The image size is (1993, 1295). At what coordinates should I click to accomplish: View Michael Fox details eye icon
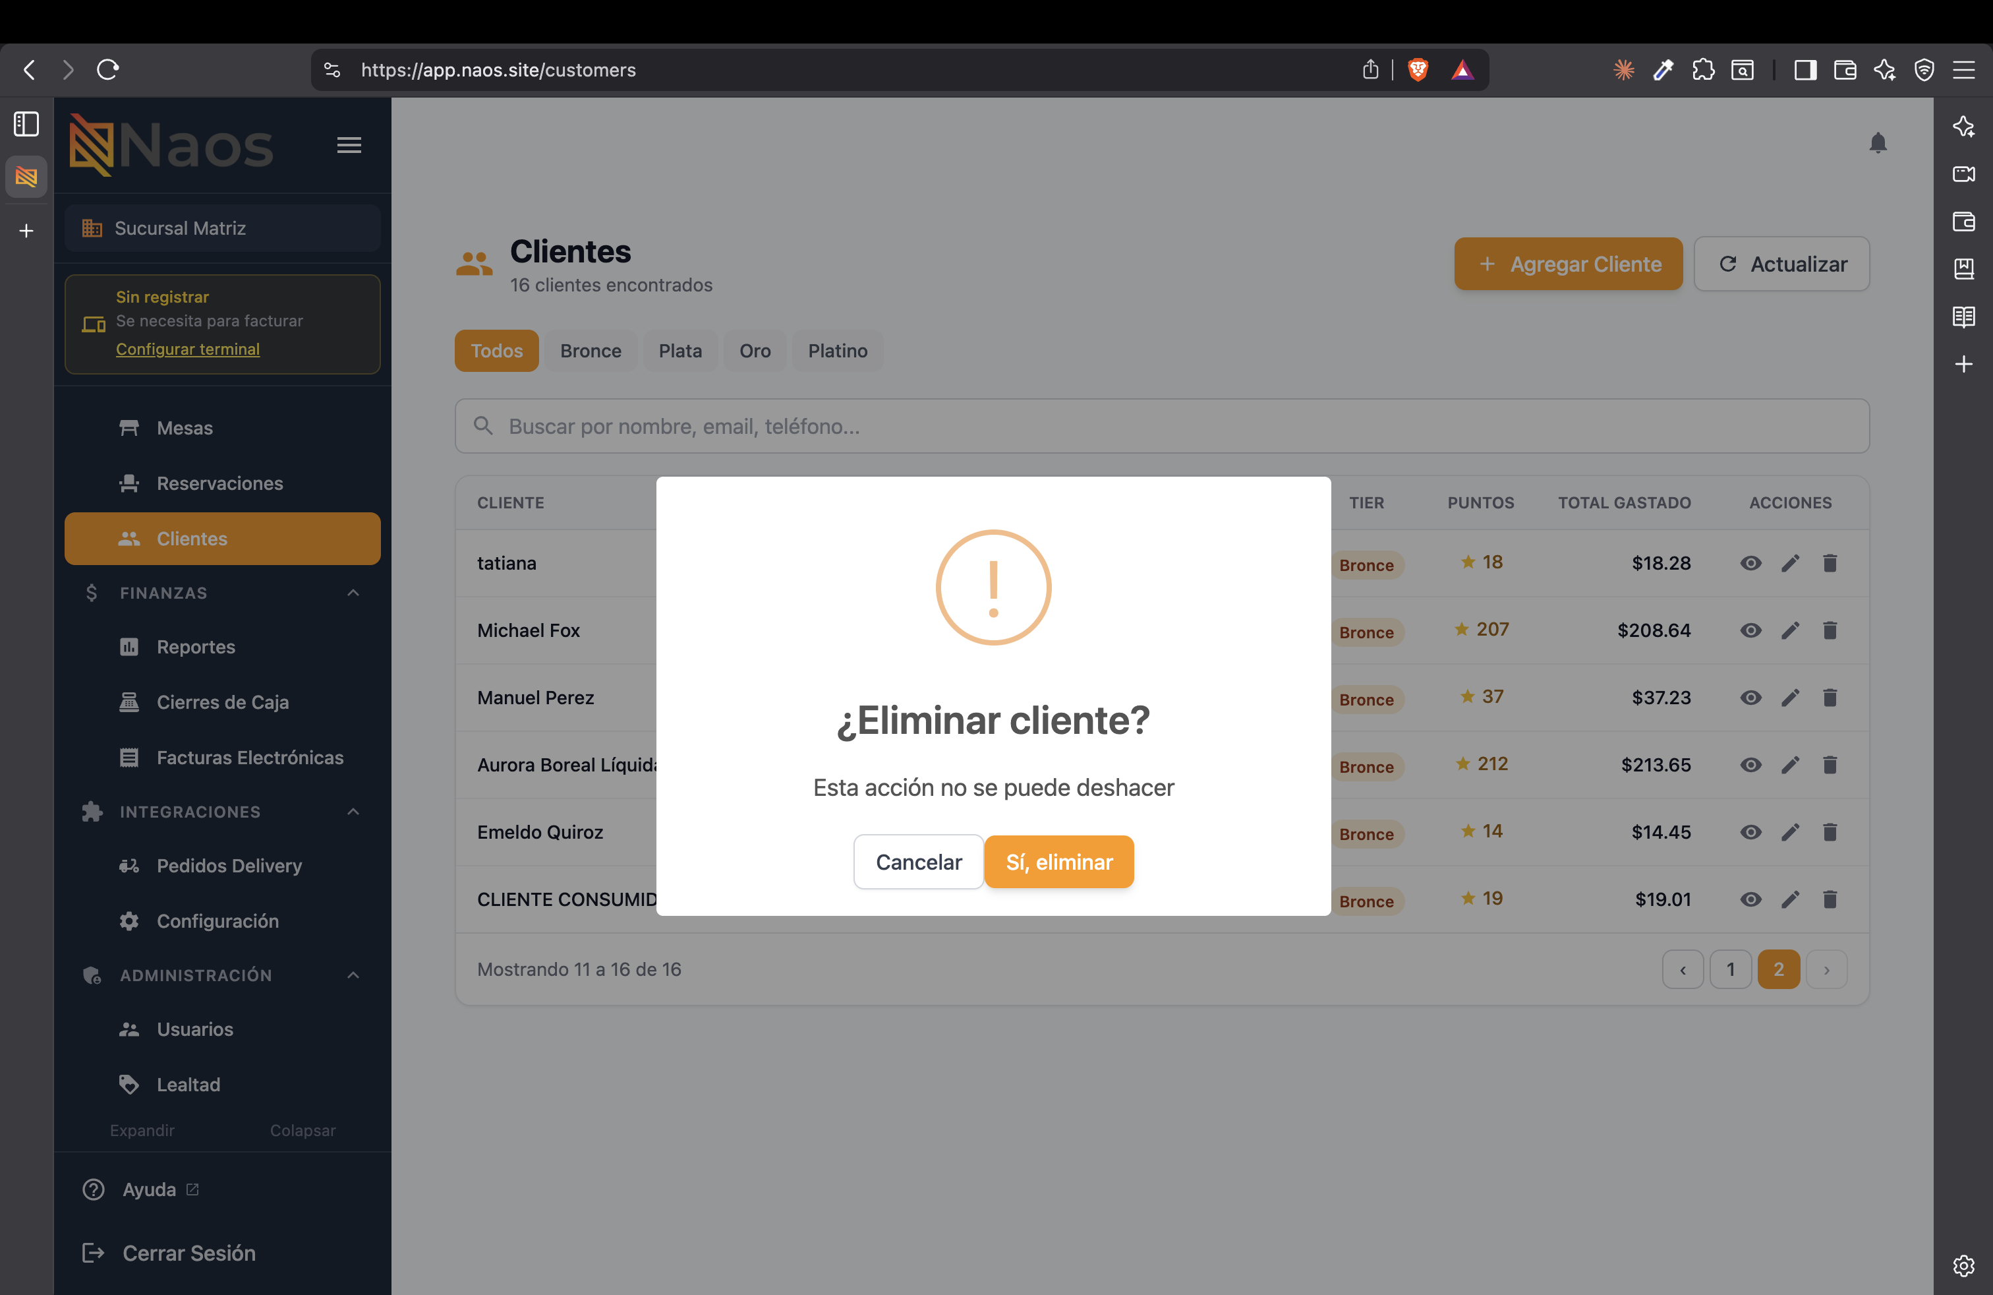click(x=1750, y=631)
